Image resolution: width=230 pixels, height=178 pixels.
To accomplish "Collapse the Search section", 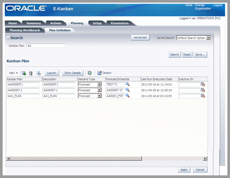I will tap(8, 38).
